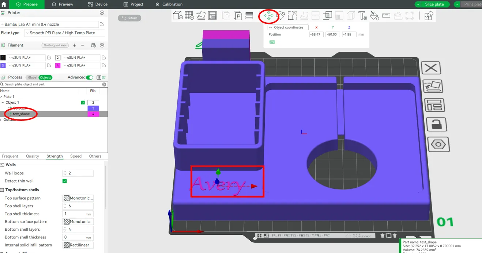Open Top surface pattern dropdown
Screen dimensions: 482x253
78,198
